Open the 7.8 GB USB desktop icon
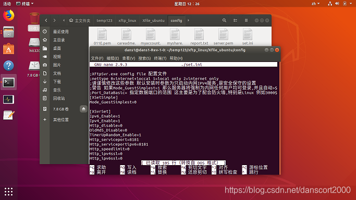The width and height of the screenshot is (356, 200). click(x=34, y=69)
